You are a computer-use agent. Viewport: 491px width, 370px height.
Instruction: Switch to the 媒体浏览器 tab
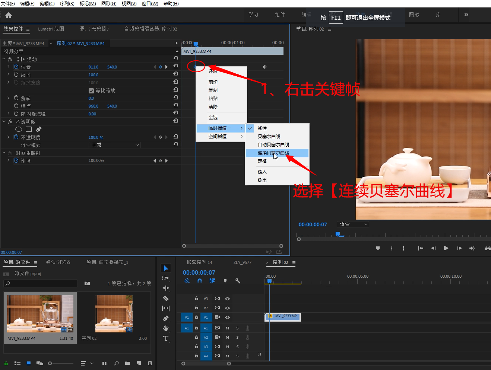tap(58, 262)
